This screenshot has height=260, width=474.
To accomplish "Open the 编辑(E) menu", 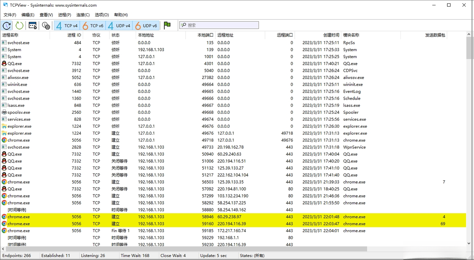I will click(28, 15).
